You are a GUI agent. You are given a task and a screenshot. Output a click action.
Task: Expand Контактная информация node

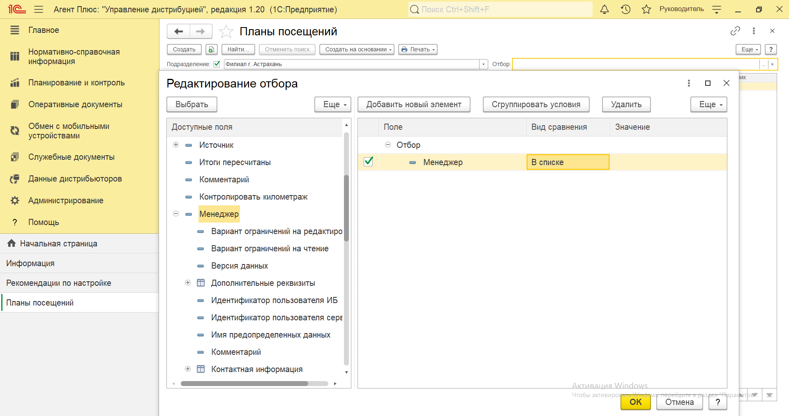188,369
